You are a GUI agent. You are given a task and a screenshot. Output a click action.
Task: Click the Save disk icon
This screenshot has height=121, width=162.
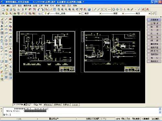tap(11, 9)
